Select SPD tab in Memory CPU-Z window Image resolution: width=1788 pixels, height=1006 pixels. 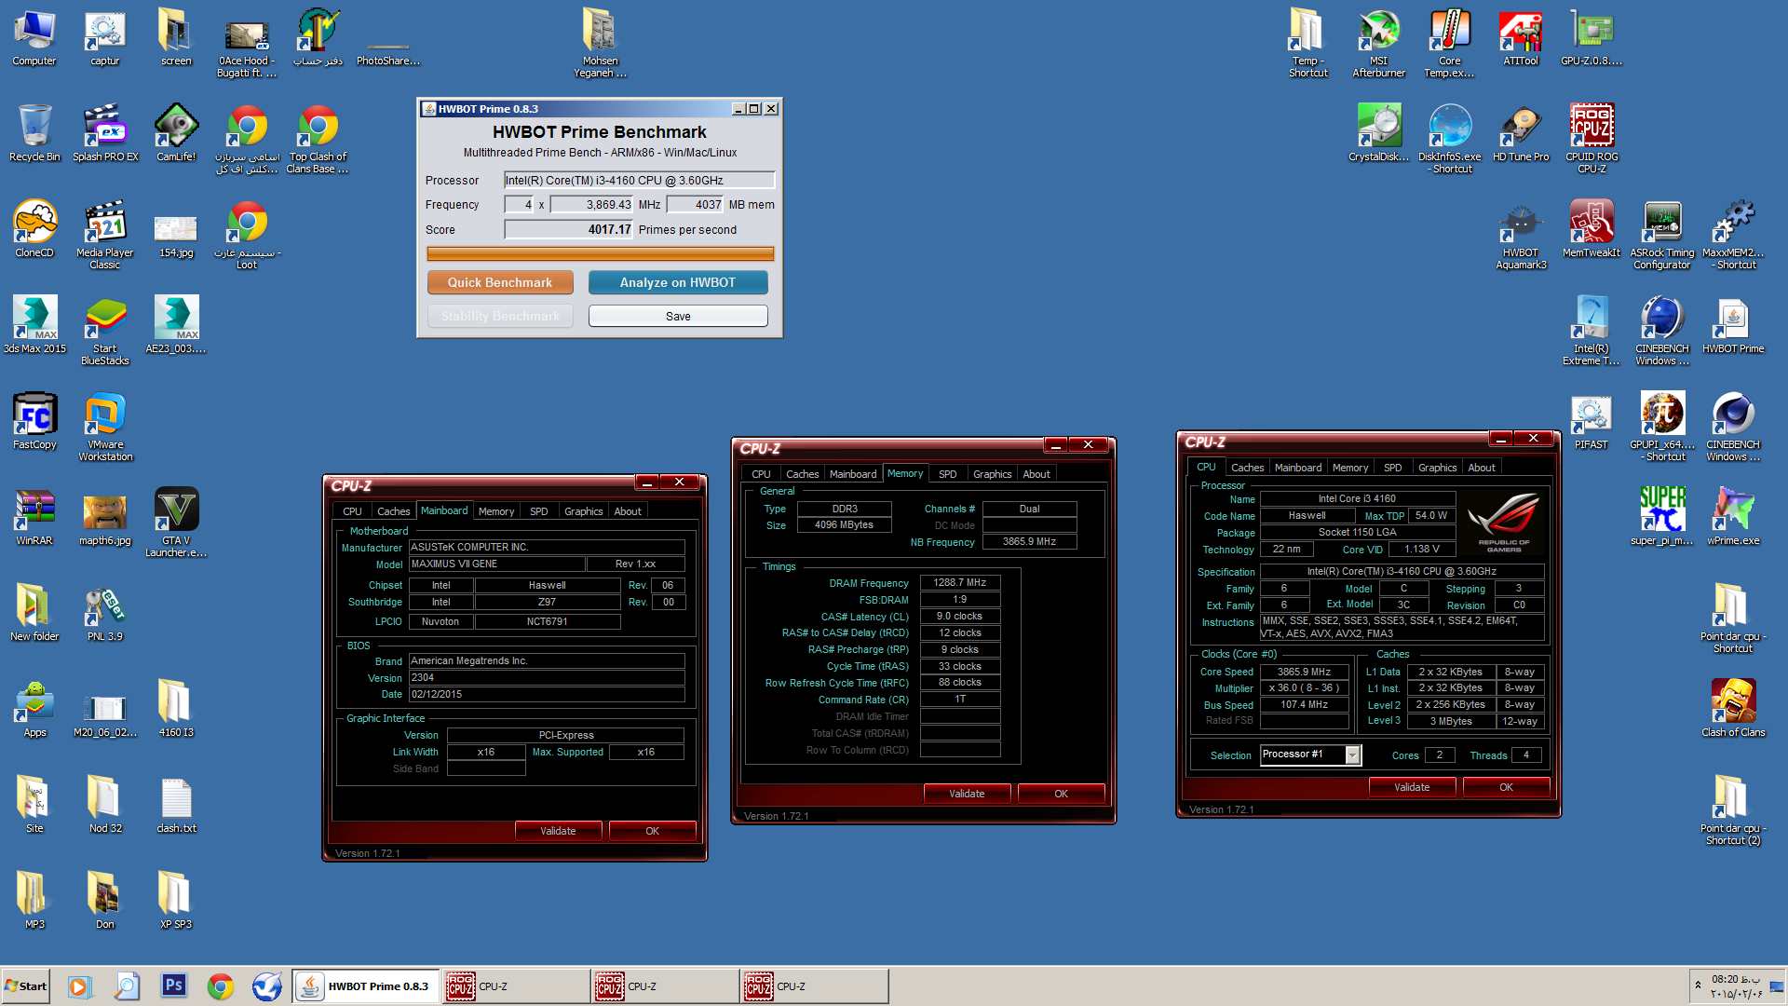click(x=947, y=474)
